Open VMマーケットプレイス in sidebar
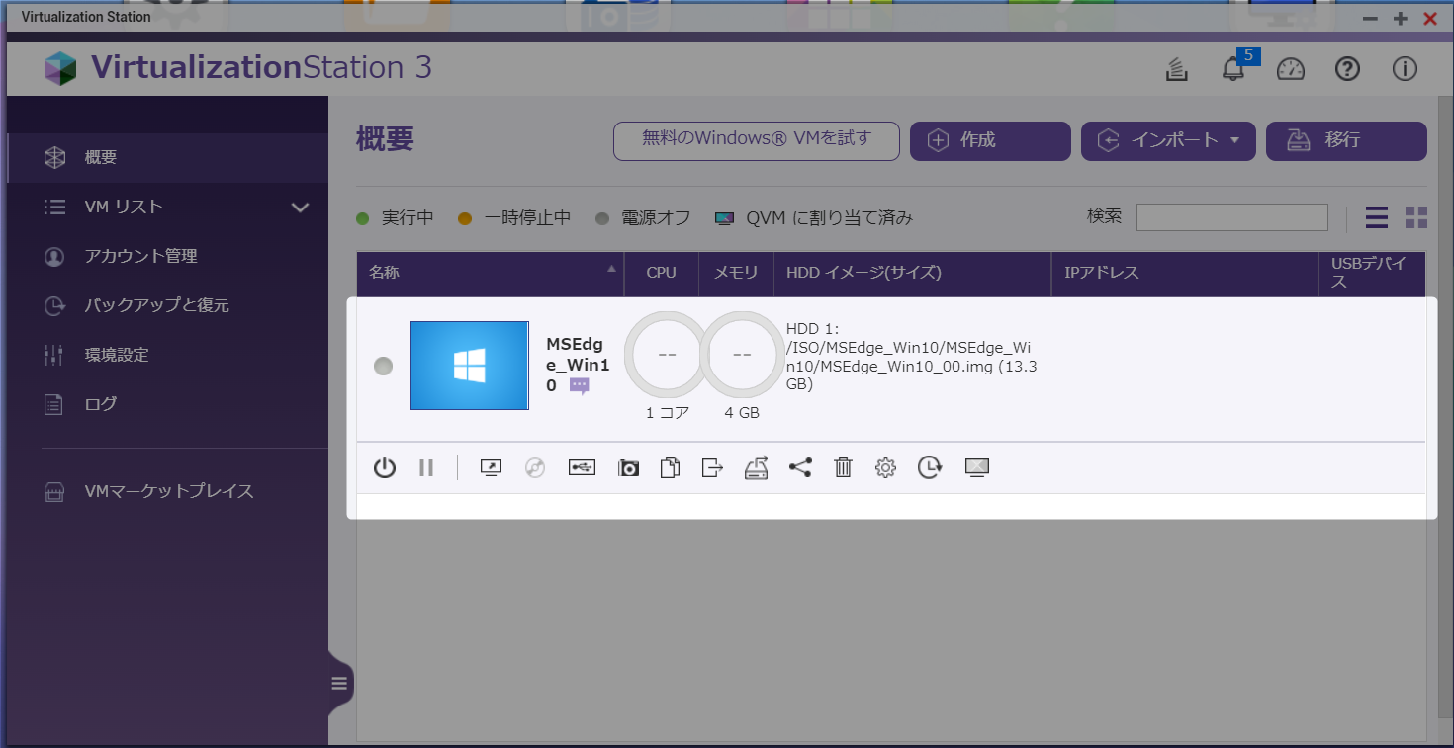This screenshot has width=1454, height=748. [x=167, y=492]
